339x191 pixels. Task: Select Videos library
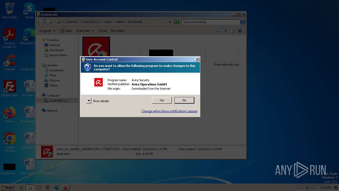point(53,85)
